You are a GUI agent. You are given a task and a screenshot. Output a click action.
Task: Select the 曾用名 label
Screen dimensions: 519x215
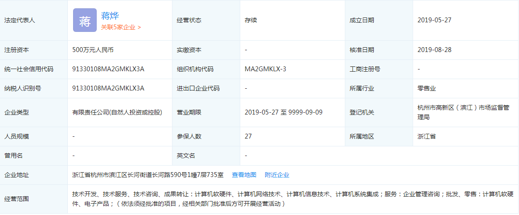[14, 156]
